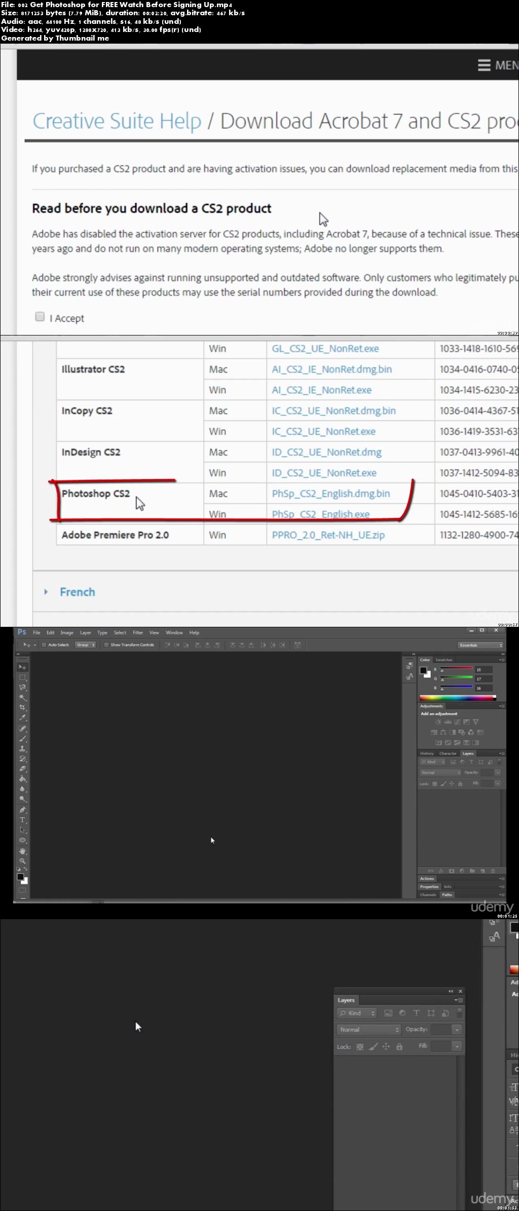Image resolution: width=519 pixels, height=1211 pixels.
Task: Pick a color from the spectrum ramp
Action: pos(458,698)
